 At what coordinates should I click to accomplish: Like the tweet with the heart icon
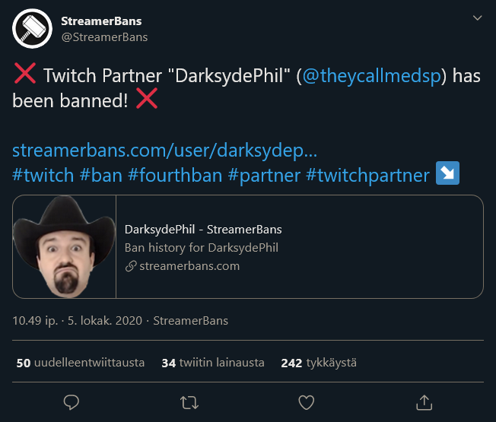coord(307,401)
